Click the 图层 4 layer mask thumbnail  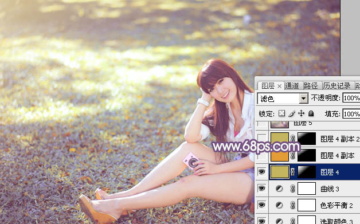coord(307,172)
